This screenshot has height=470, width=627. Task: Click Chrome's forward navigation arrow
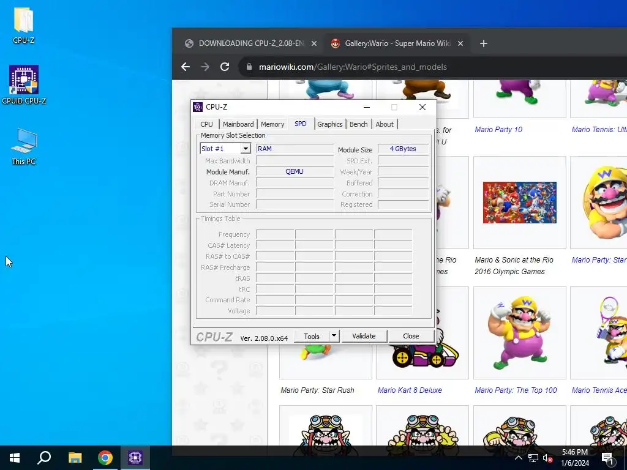(205, 67)
